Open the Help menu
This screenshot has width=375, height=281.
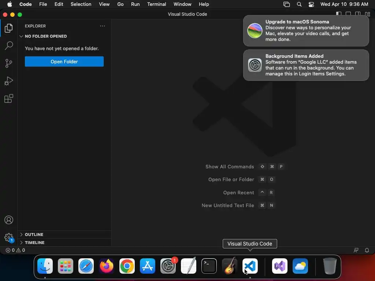[x=204, y=4]
